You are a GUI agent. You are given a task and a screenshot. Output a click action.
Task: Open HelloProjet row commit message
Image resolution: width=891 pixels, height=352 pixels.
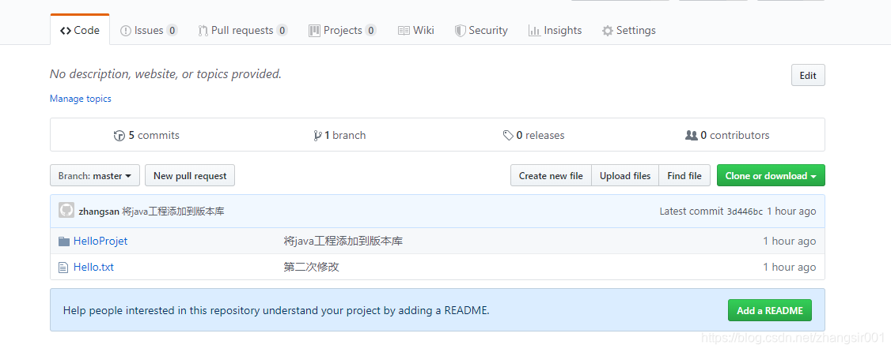pos(343,241)
